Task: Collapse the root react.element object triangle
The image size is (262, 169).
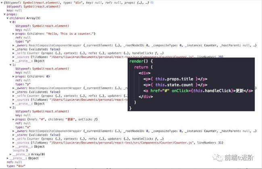Action: coord(2,3)
